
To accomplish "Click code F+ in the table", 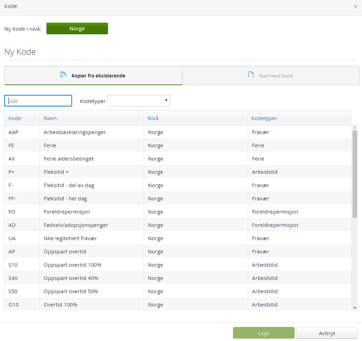I will [11, 172].
